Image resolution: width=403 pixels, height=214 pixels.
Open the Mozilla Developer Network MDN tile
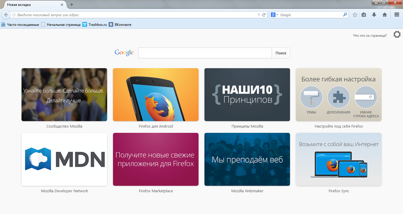(x=64, y=159)
